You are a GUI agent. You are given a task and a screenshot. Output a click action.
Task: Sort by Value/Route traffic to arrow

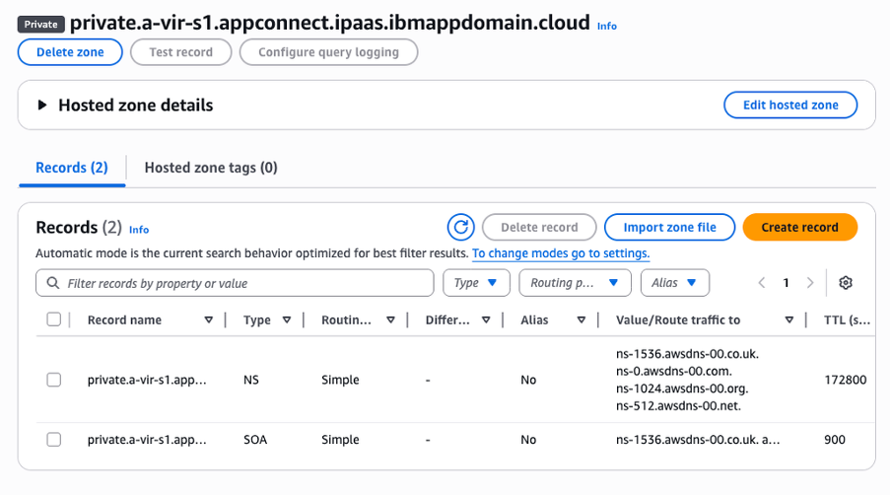click(x=788, y=320)
